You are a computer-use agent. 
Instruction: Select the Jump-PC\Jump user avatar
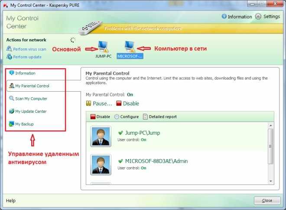tap(101, 137)
